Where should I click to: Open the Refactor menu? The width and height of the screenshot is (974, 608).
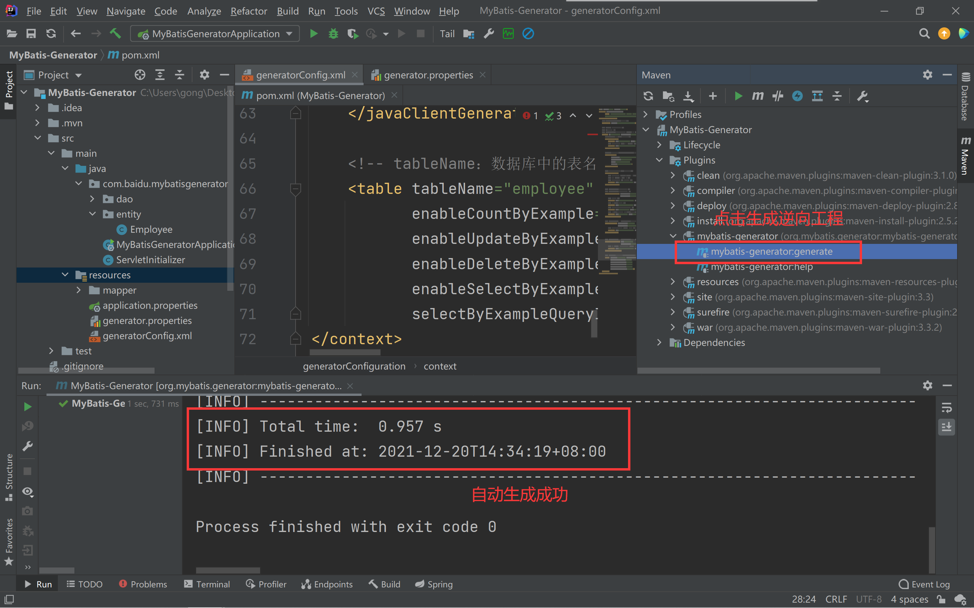click(248, 11)
